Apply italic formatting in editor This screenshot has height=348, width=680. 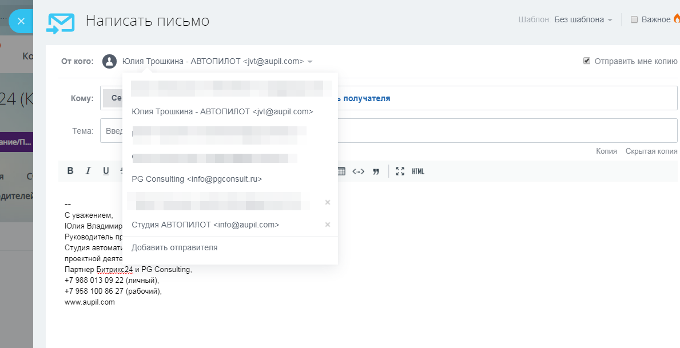88,171
